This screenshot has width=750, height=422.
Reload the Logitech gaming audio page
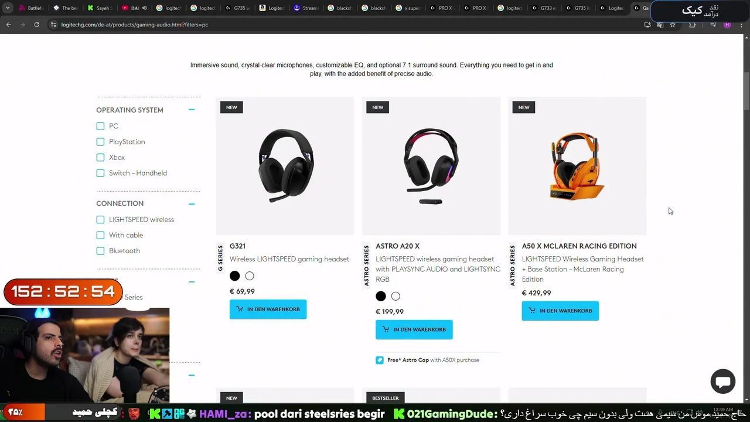[36, 25]
